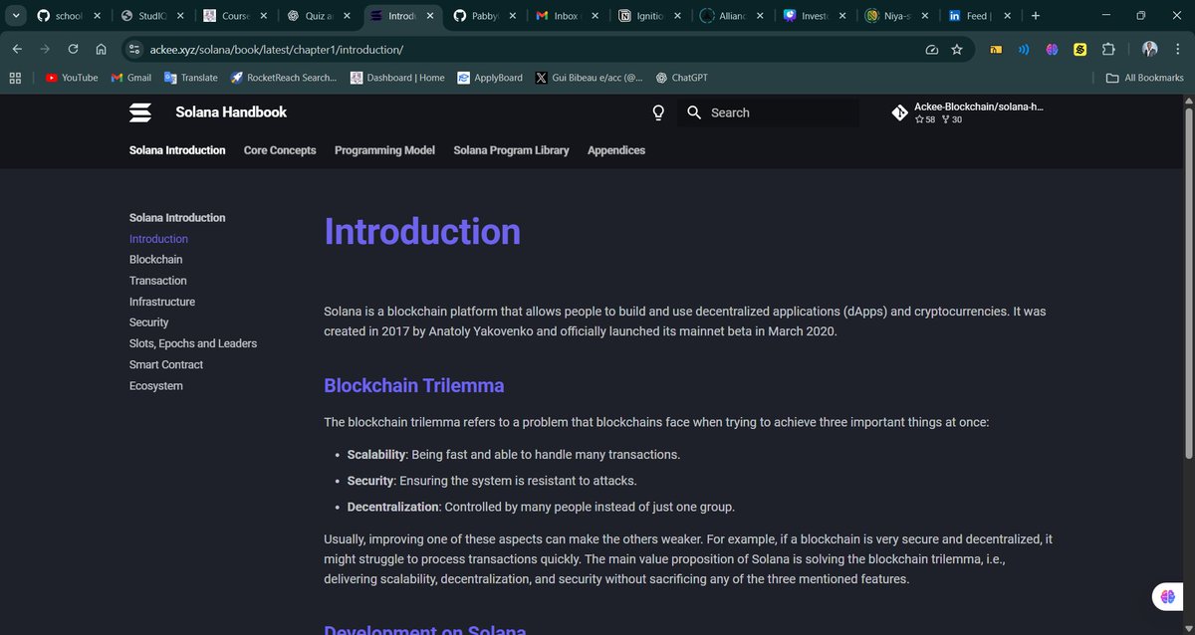Open Ecosystem in the sidebar

(x=156, y=386)
